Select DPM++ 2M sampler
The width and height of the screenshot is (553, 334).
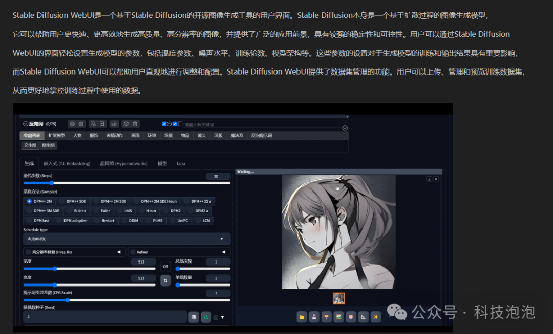[39, 201]
